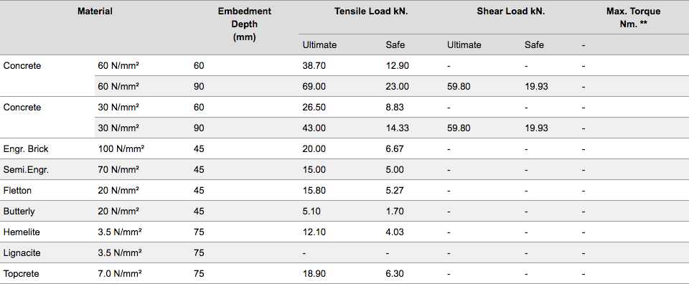
Task: Select the Max. Torque Nm. header
Action: coord(633,17)
